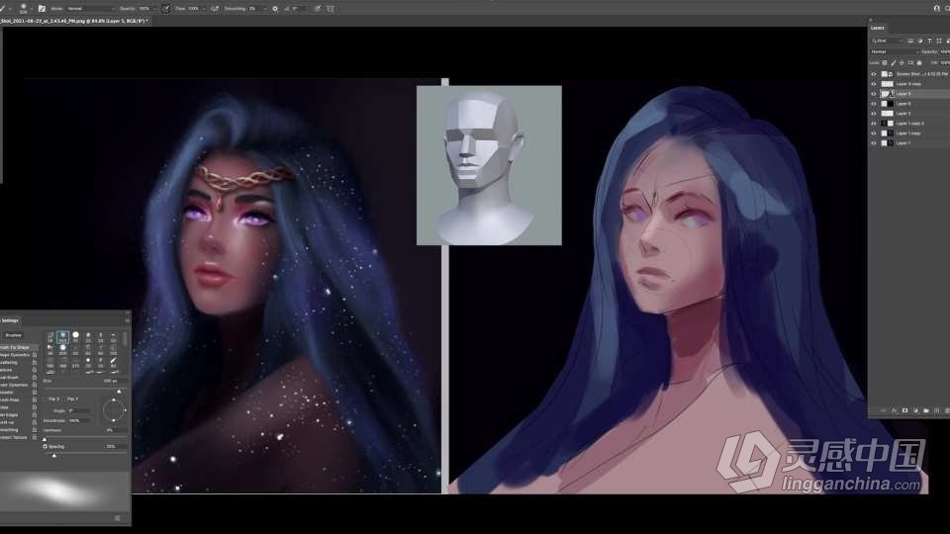Filter layers by shape layers icon
The image size is (950, 534).
coord(939,42)
